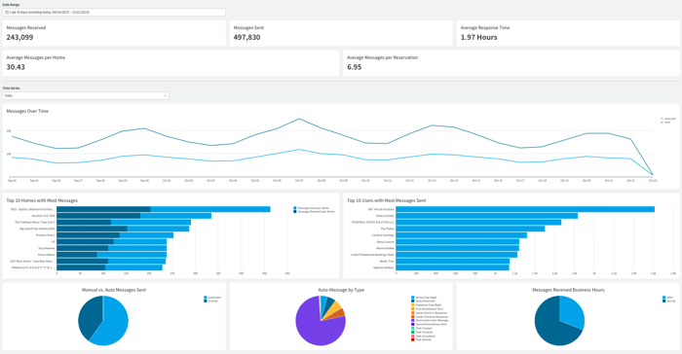Toggle the after legend item in Business Hours chart
The width and height of the screenshot is (682, 354).
pos(667,298)
